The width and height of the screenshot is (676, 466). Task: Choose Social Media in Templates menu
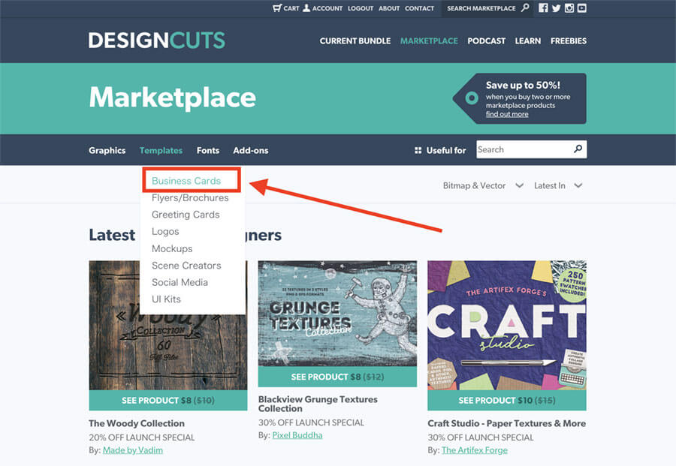(180, 282)
